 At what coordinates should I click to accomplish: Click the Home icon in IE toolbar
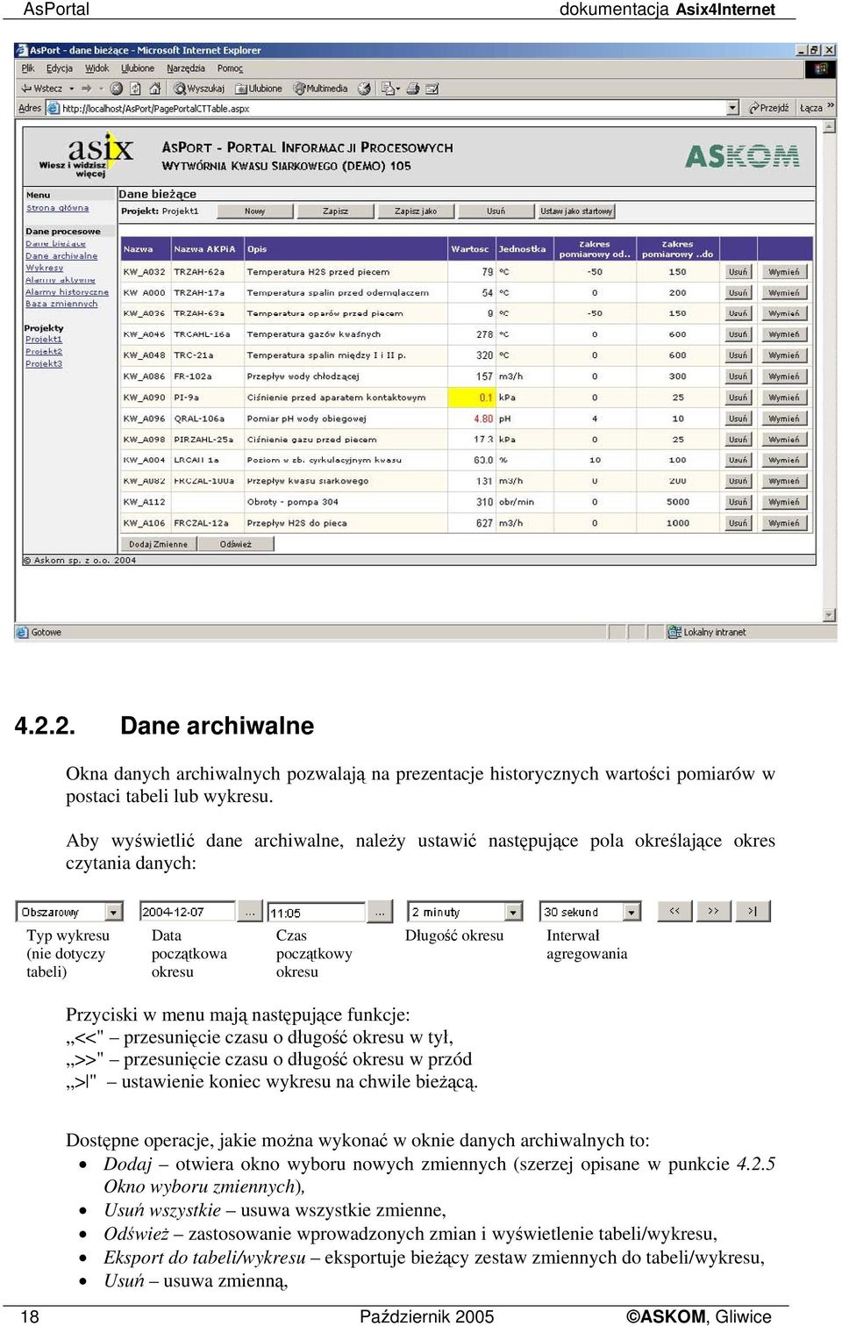click(x=155, y=88)
